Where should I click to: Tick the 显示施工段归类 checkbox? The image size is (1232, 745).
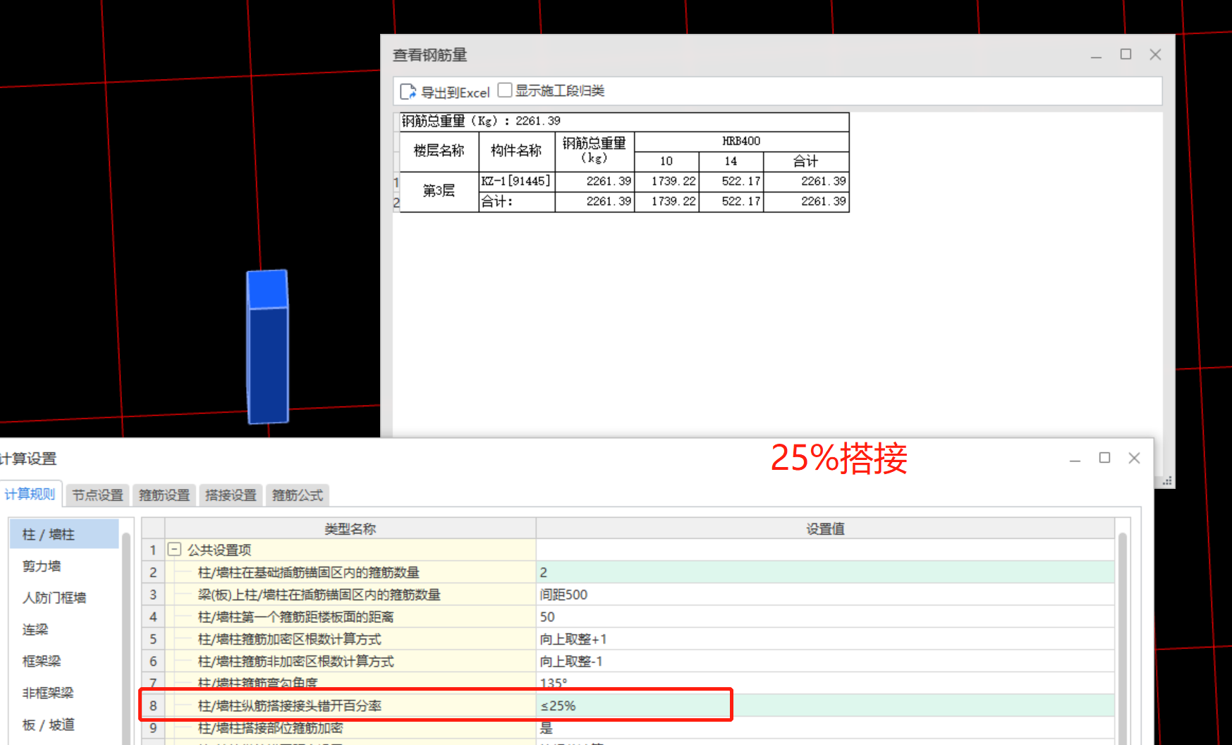[x=504, y=90]
